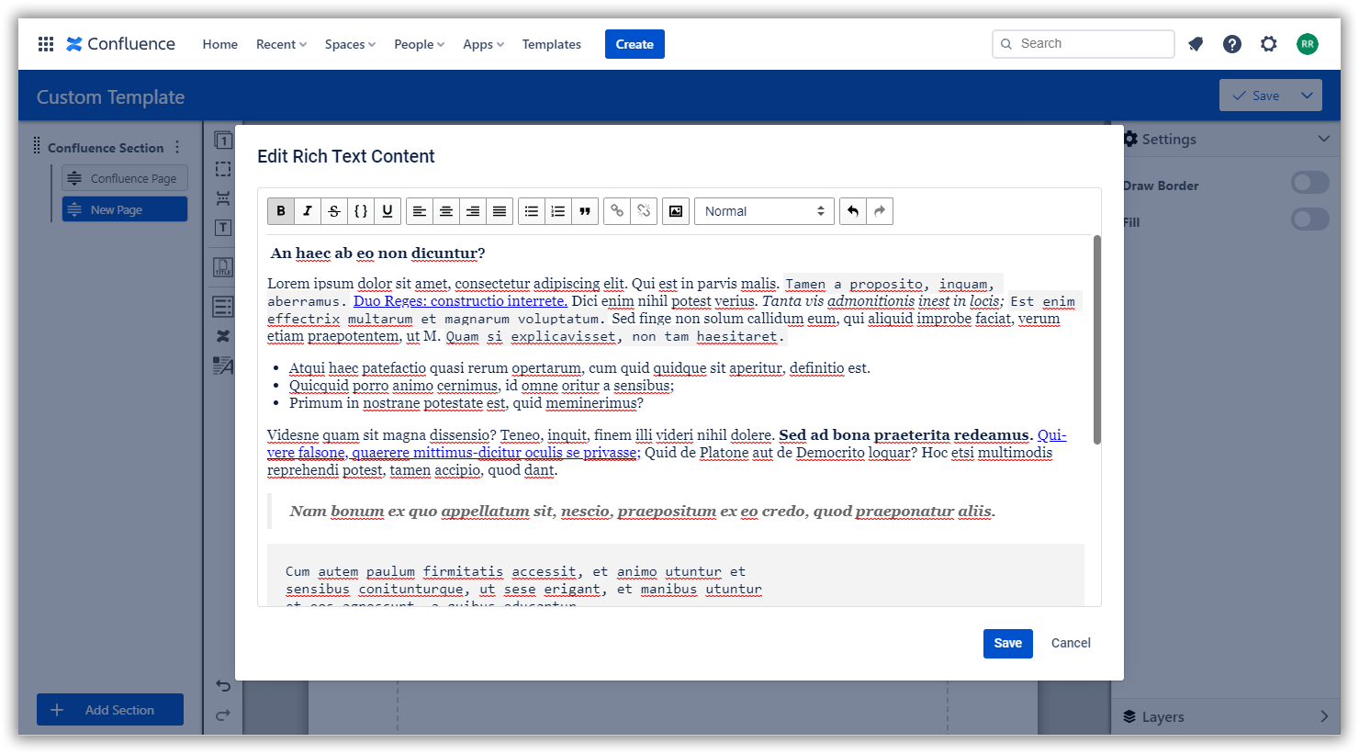Expand the Layers panel
Viewport: 1359px width, 754px height.
(1323, 716)
